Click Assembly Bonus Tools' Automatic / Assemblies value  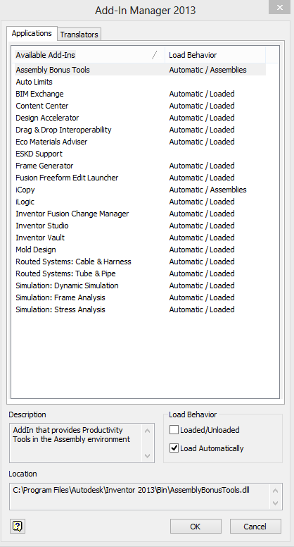[207, 70]
